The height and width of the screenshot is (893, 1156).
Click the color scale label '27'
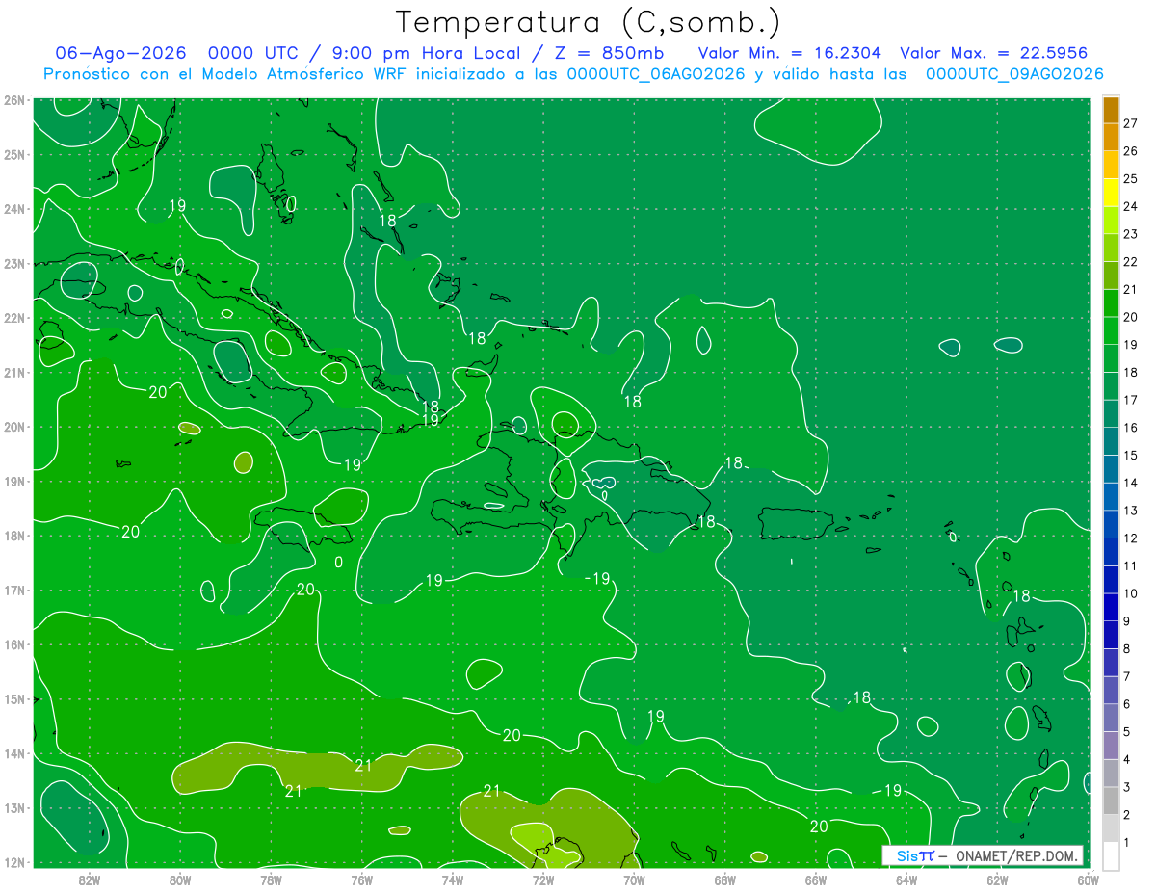(1131, 123)
